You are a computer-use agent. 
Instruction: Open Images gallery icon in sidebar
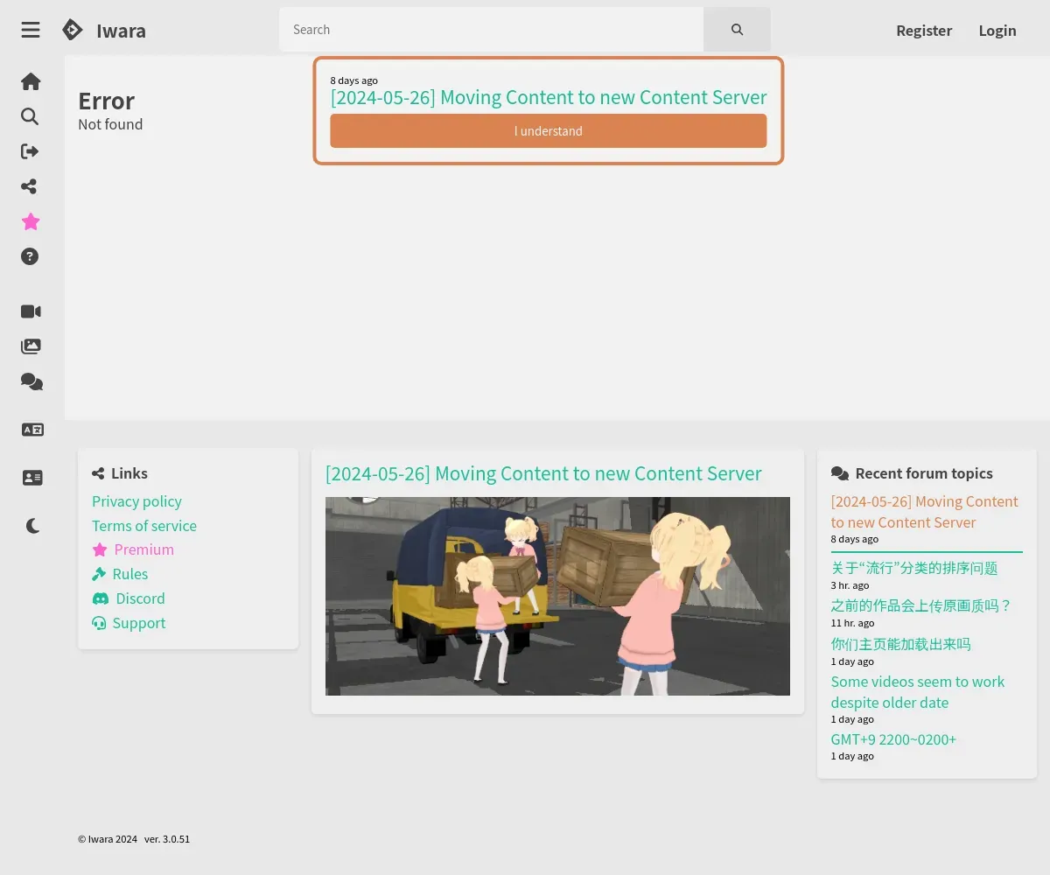(x=31, y=346)
